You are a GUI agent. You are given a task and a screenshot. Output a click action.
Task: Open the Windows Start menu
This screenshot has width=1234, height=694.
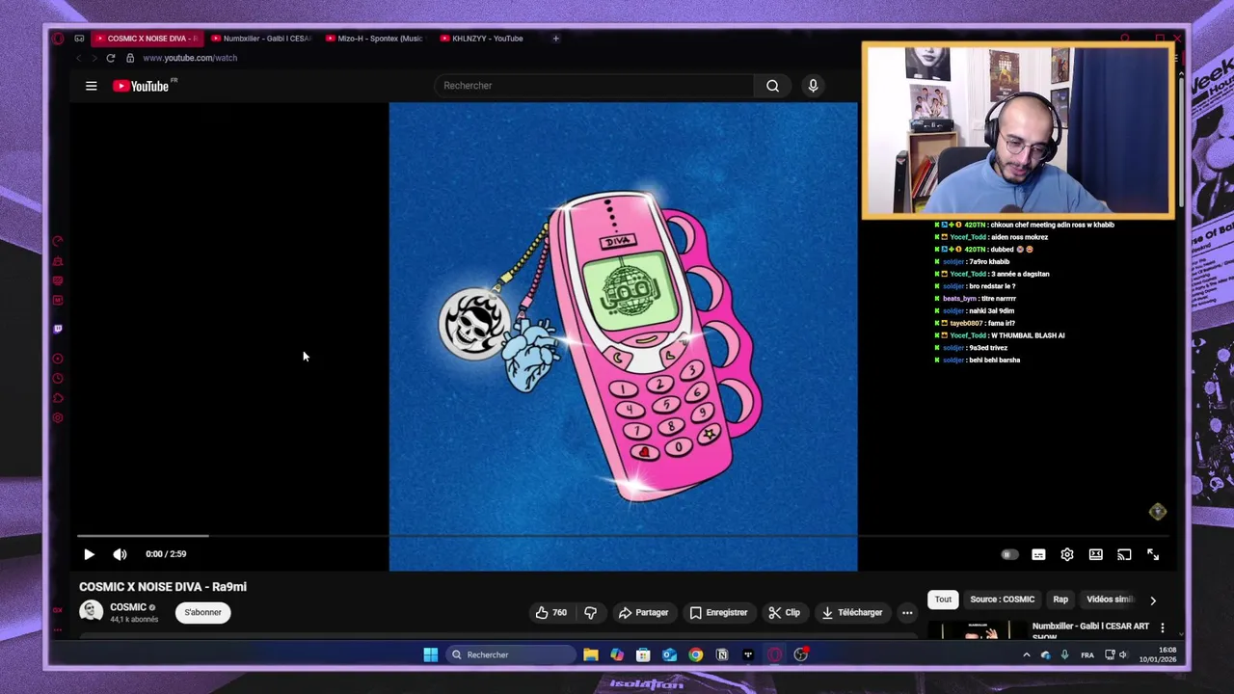(x=430, y=654)
